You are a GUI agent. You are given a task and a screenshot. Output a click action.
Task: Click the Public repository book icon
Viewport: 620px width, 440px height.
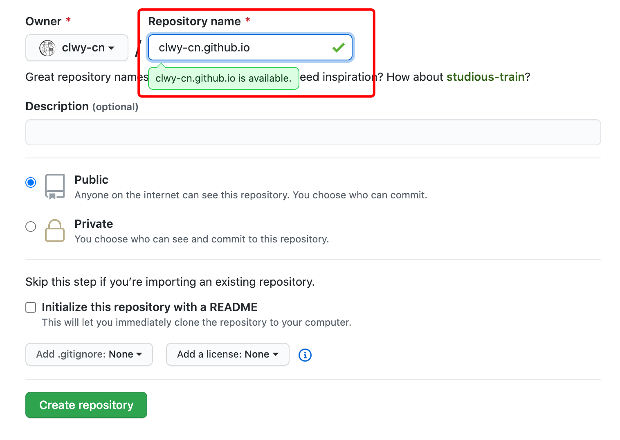[55, 187]
